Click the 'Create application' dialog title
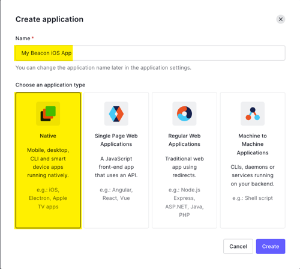This screenshot has width=300, height=269. click(49, 19)
